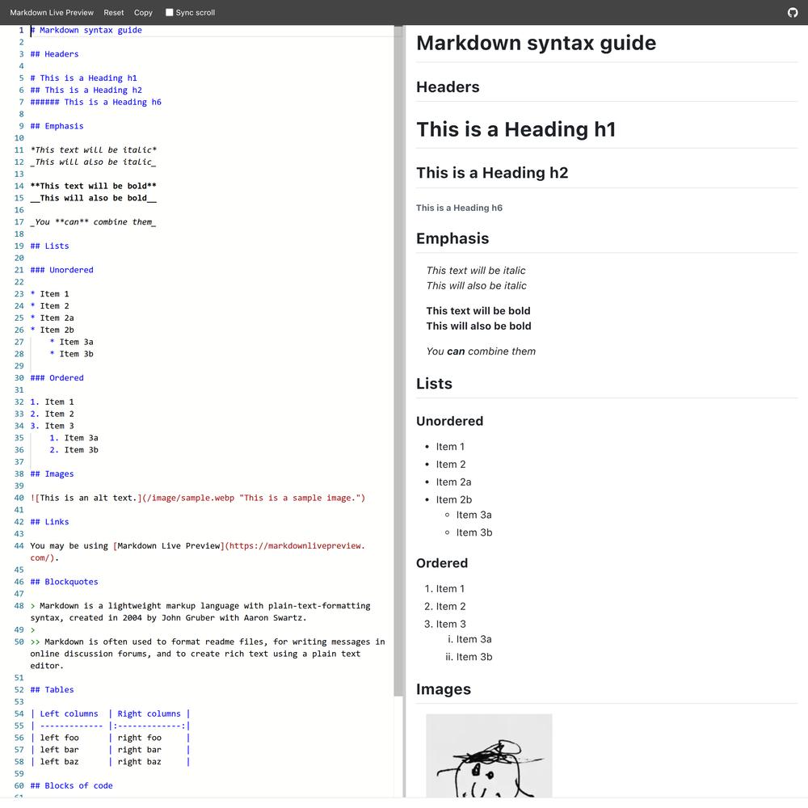Click 'Images' heading in preview
The image size is (808, 808).
click(443, 689)
